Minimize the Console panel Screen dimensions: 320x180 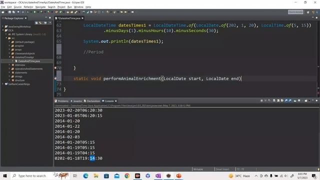click(313, 100)
